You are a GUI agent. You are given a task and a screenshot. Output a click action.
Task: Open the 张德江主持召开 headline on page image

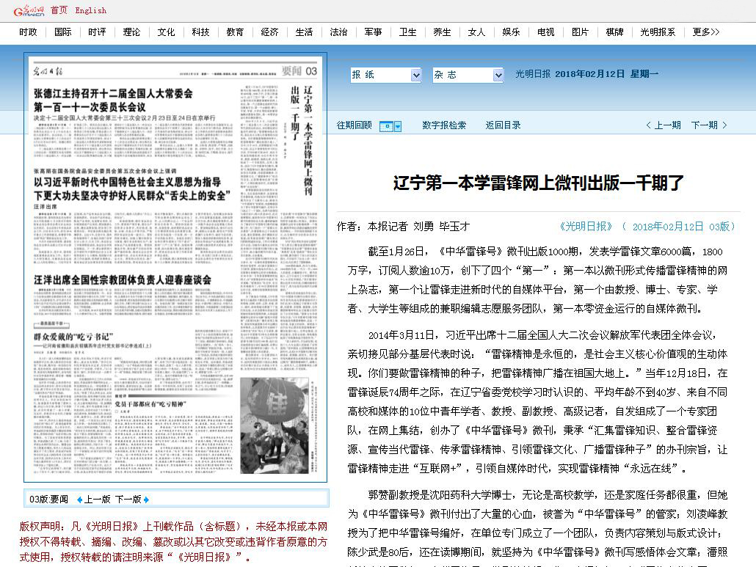point(113,100)
